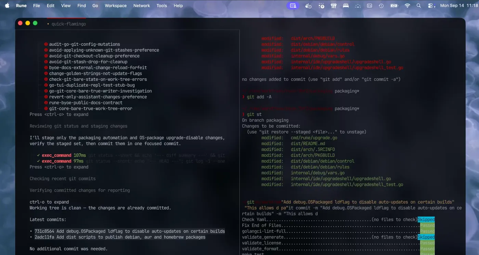Click the red icon beside rune-byoe-public-docs-contract

click(x=46, y=103)
